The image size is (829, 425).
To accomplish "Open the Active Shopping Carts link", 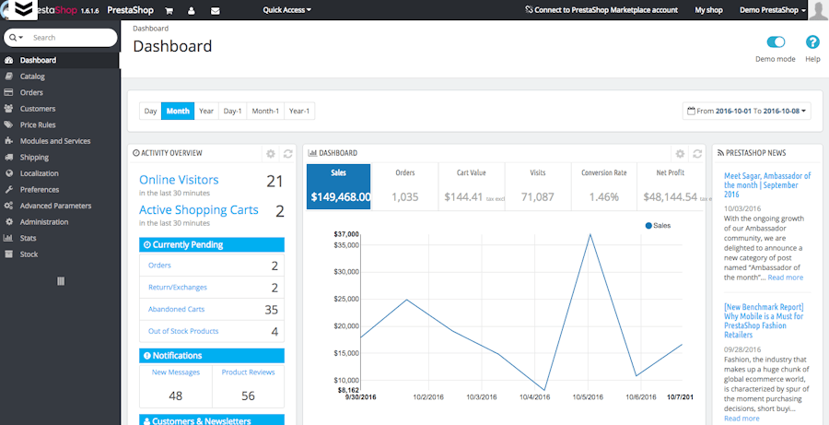I will coord(199,210).
